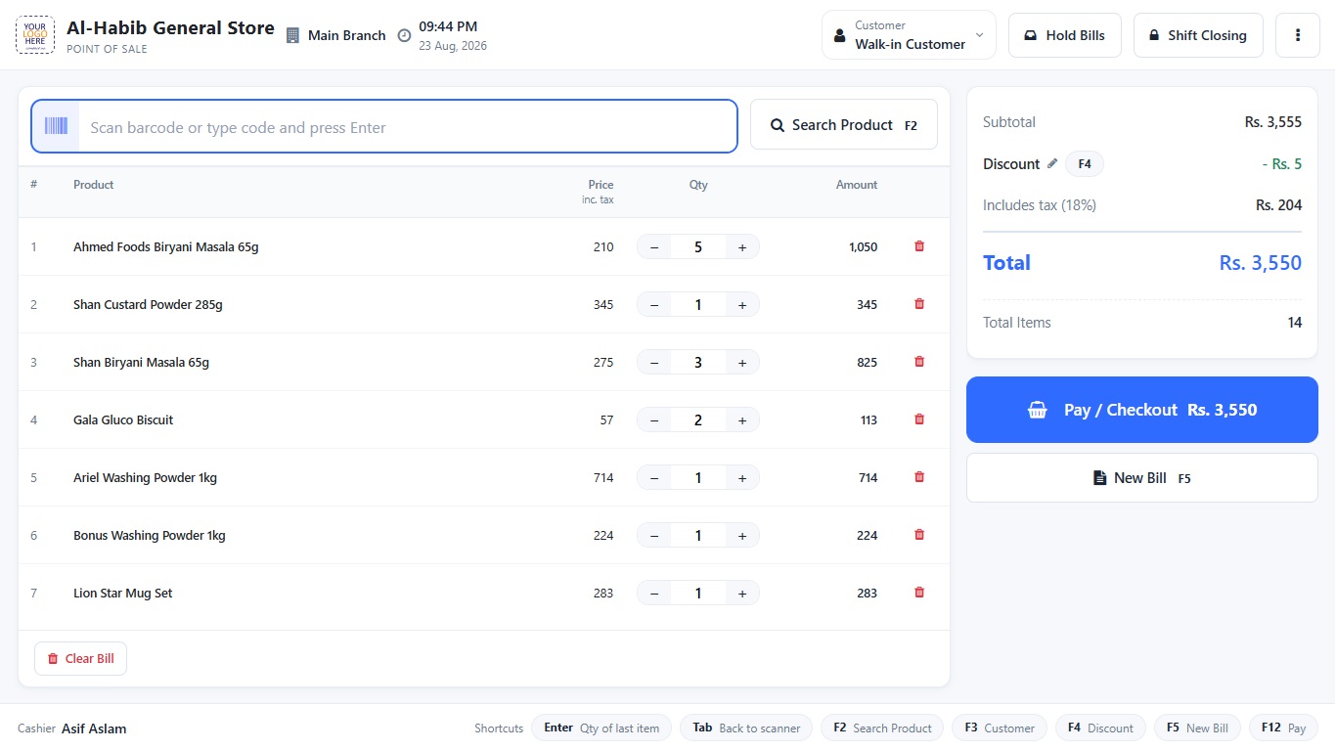Remove Shan Custard Powder 285g from bill
The height and width of the screenshot is (750, 1335).
coord(918,304)
